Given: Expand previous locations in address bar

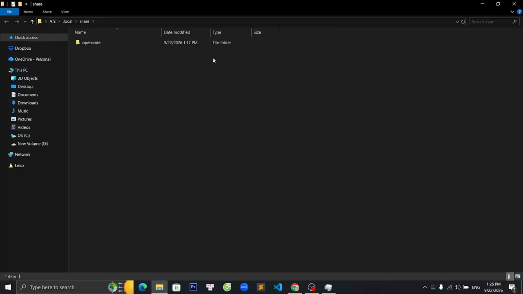Looking at the screenshot, I should pos(457,22).
